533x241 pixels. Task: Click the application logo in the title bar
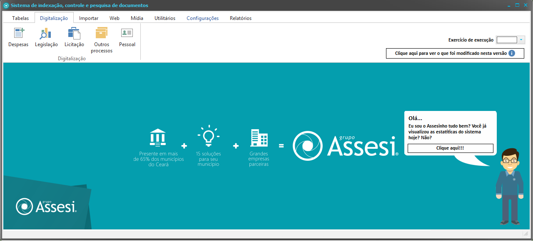[6, 6]
